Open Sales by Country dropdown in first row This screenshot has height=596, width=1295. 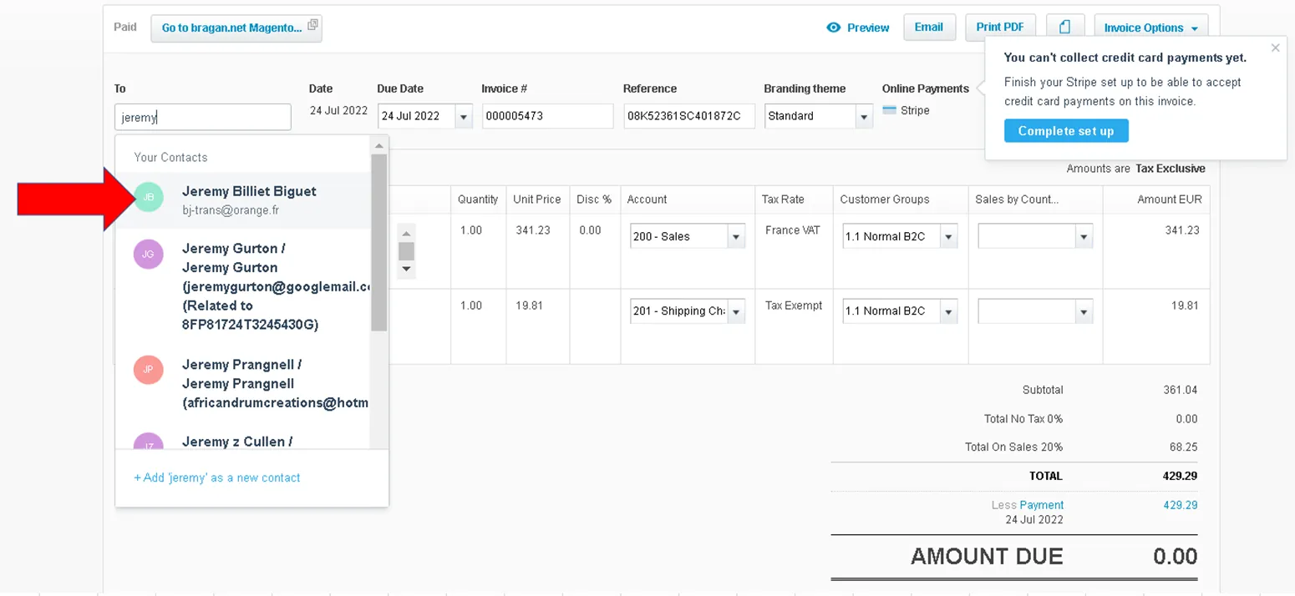pyautogui.click(x=1084, y=236)
